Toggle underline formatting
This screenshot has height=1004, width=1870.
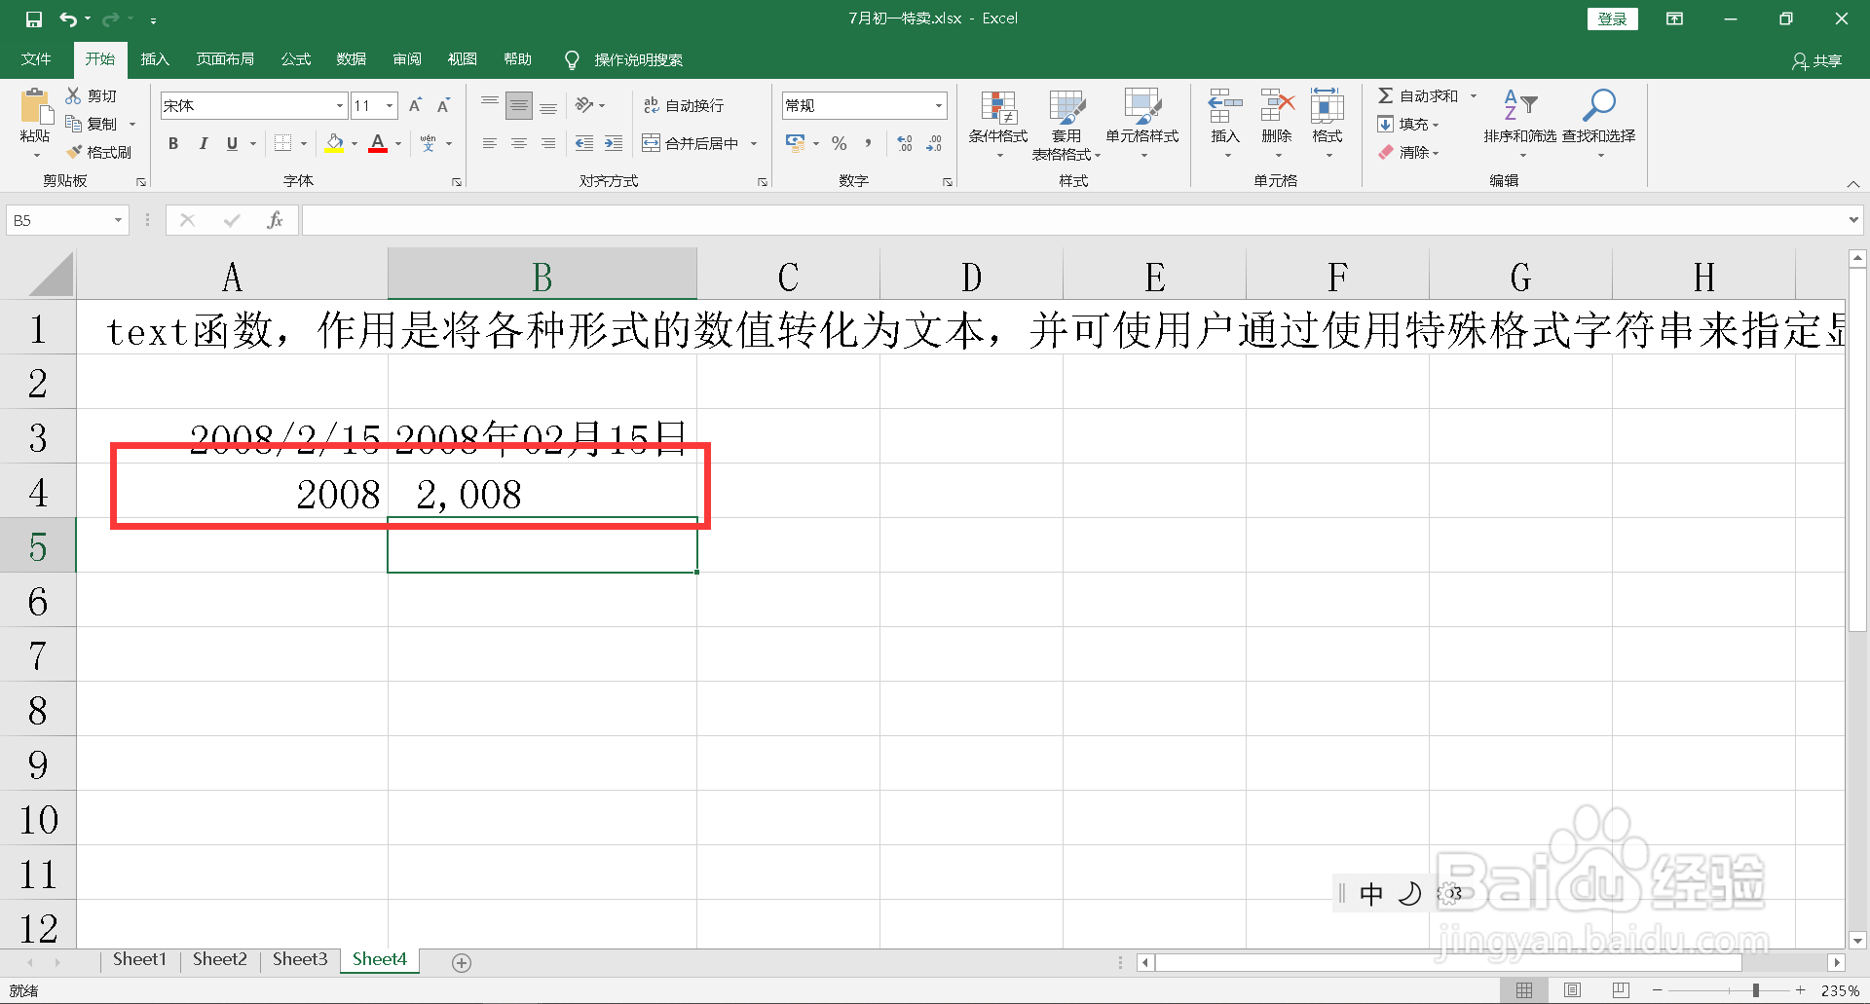pos(232,143)
